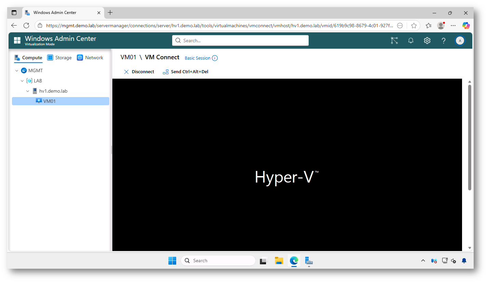The image size is (488, 283).
Task: Launch File Explorer from the taskbar
Action: [x=279, y=261]
